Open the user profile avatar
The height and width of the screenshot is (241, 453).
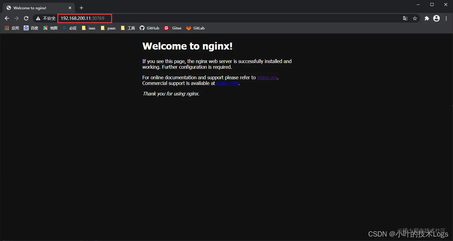[436, 18]
